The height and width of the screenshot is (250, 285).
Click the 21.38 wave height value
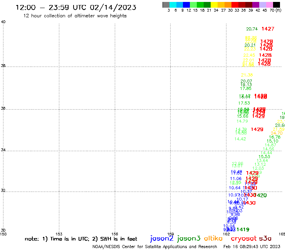point(247,75)
